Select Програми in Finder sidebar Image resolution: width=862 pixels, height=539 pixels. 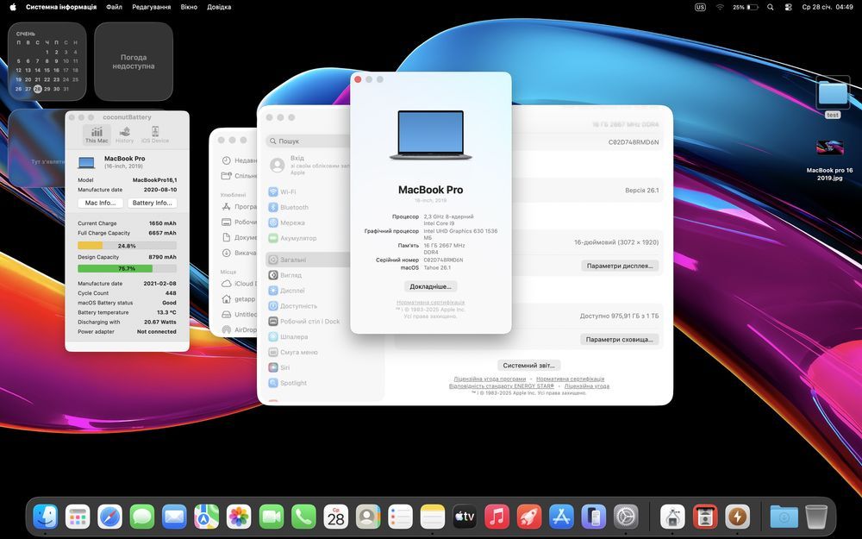(x=239, y=207)
